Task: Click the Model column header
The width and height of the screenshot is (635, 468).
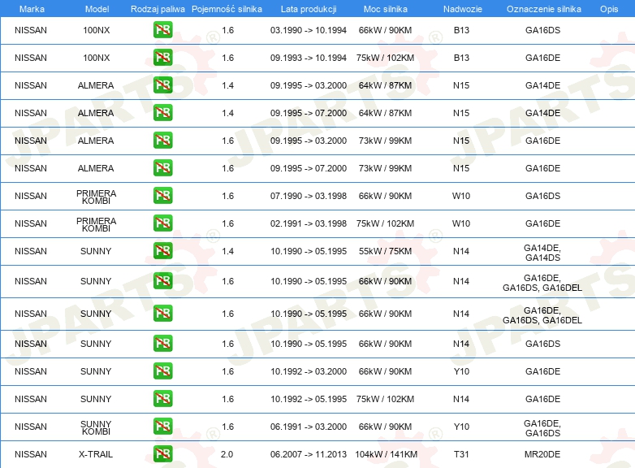Action: tap(97, 9)
